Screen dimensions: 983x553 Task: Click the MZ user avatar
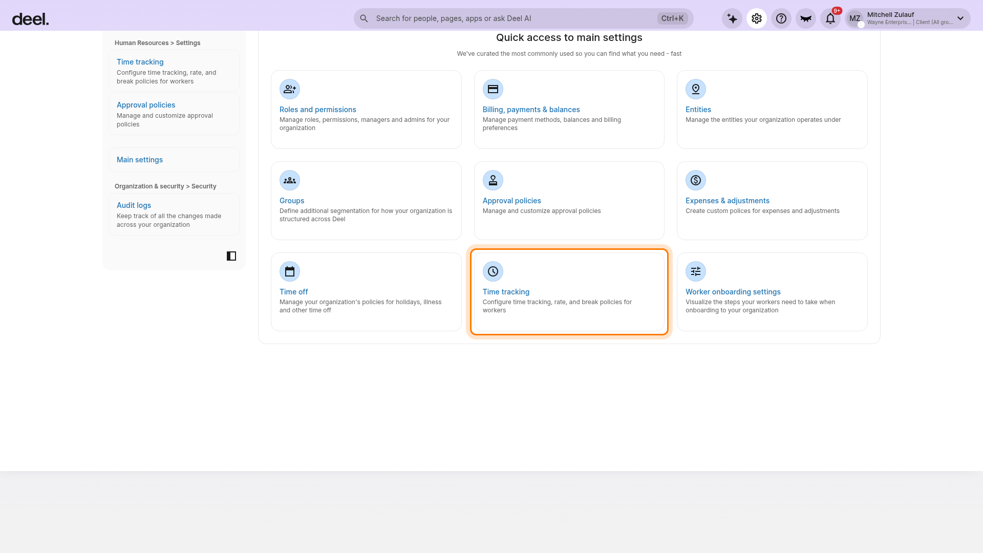(855, 18)
